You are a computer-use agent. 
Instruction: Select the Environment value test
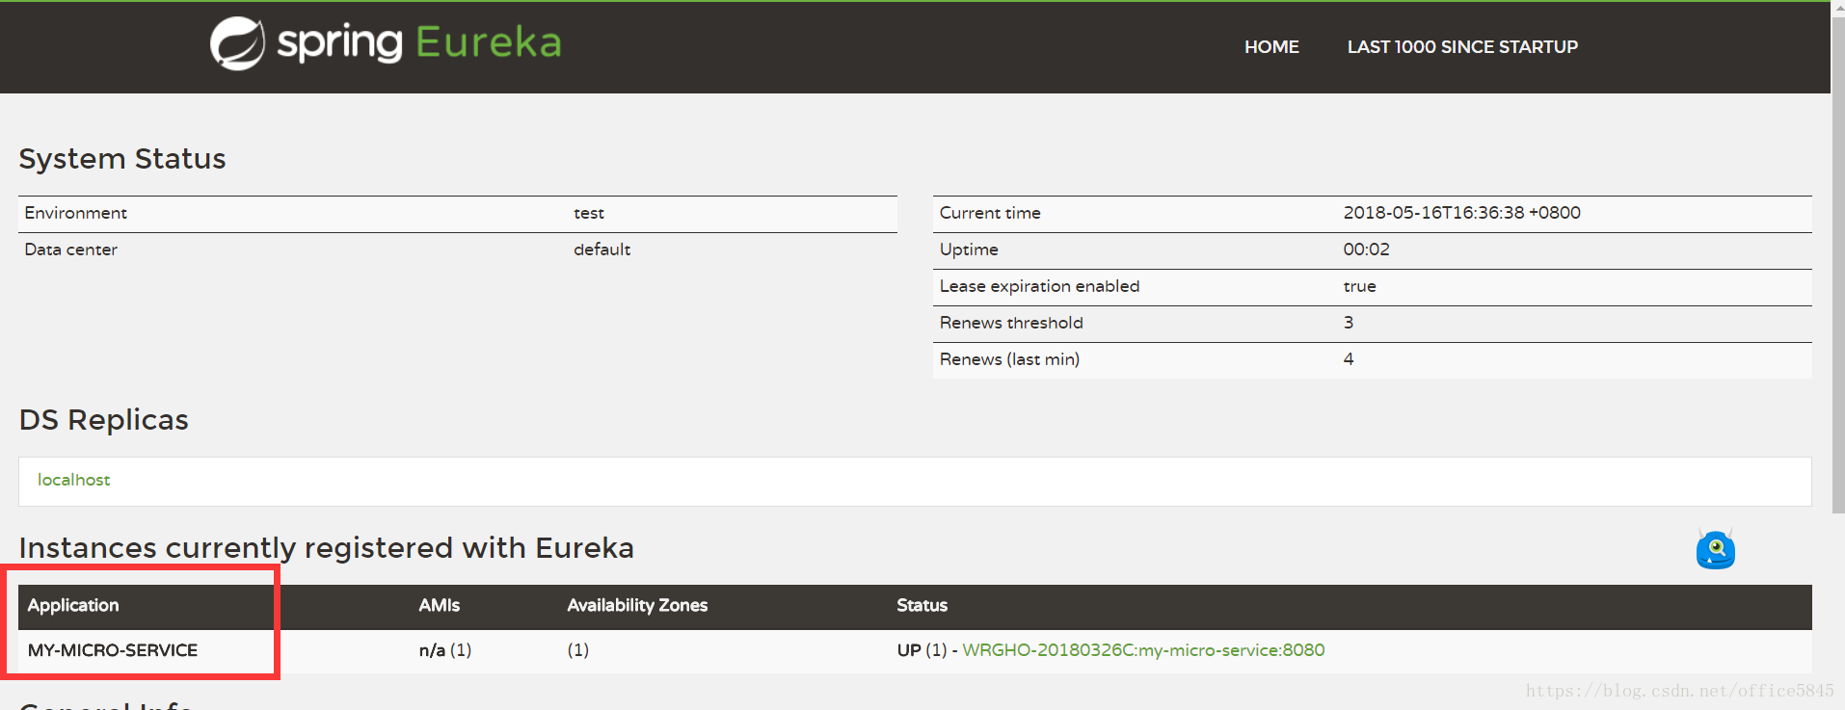tap(589, 213)
